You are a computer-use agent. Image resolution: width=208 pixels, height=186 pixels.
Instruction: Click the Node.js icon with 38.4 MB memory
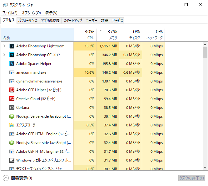[x=12, y=116]
